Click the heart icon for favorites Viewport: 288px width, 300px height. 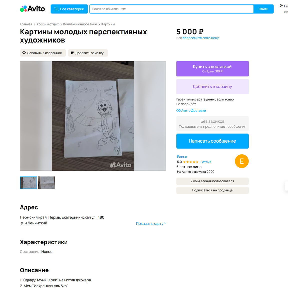(24, 53)
